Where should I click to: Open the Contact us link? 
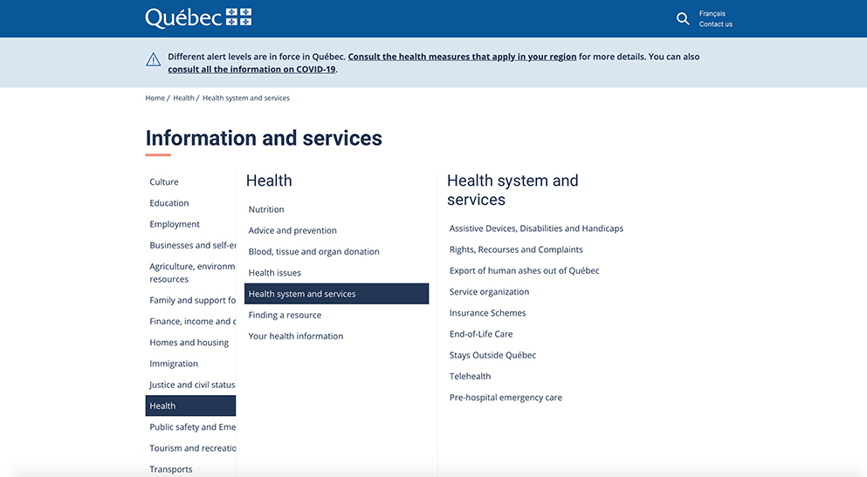click(715, 24)
